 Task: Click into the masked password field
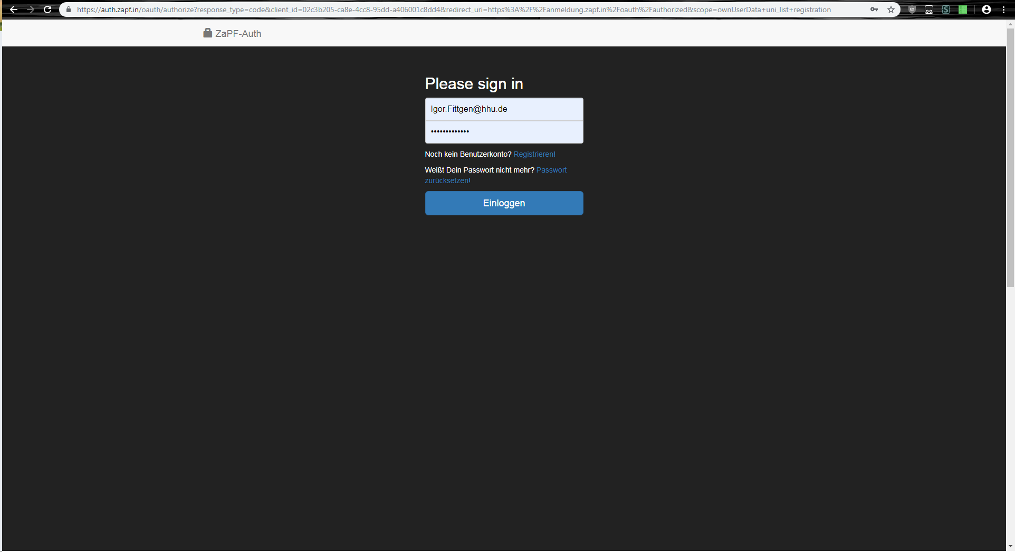point(504,132)
